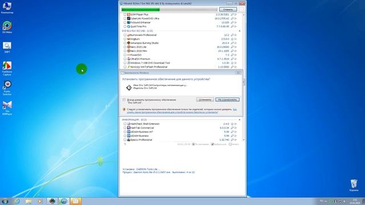Open Punto Switcher desktop shortcut

point(7,88)
